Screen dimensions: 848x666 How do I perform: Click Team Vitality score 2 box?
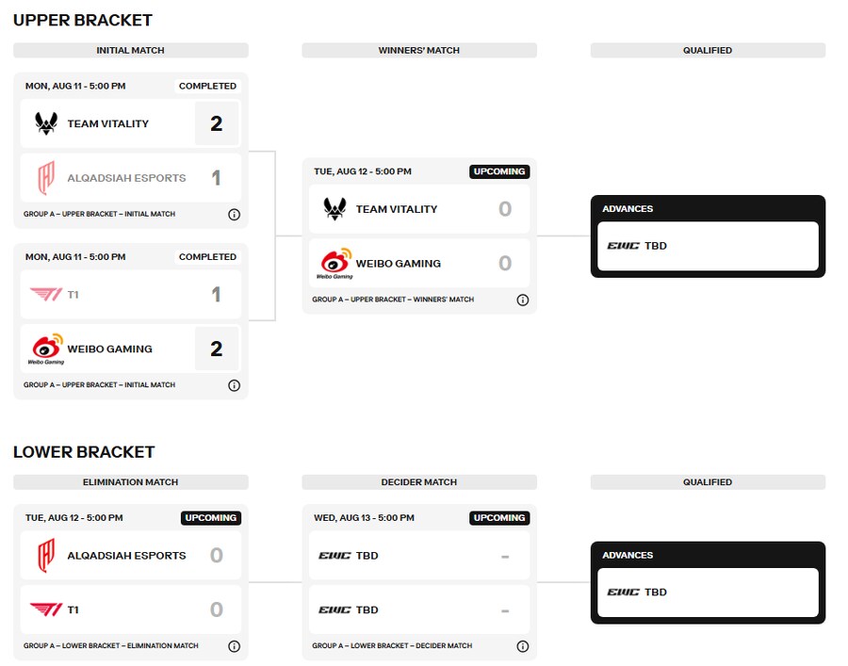pyautogui.click(x=217, y=123)
